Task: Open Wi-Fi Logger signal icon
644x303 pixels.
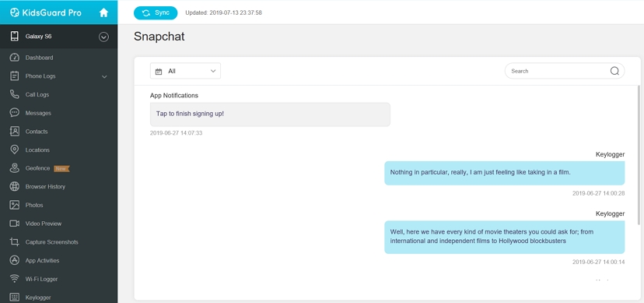Action: pyautogui.click(x=14, y=279)
